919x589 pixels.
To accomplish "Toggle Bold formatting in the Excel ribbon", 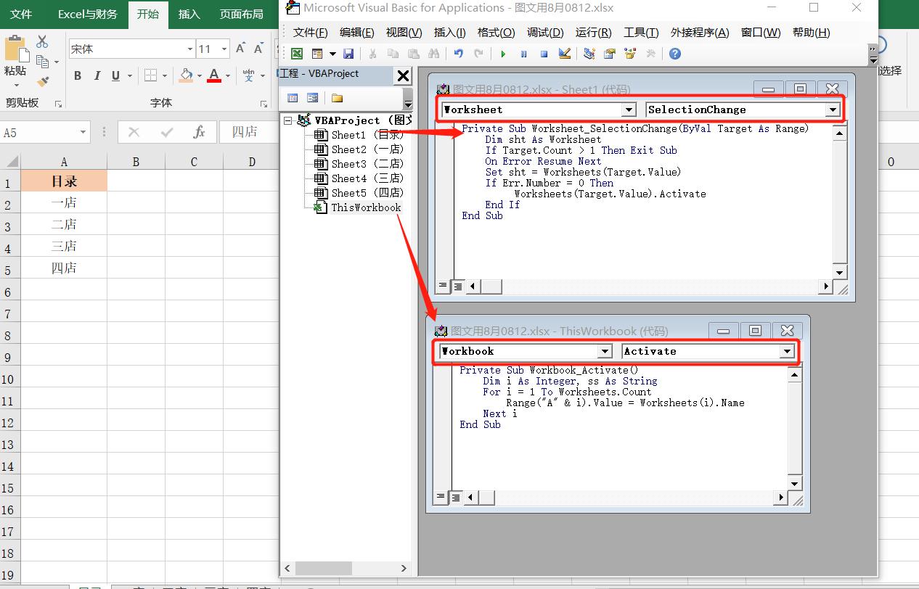I will click(78, 76).
